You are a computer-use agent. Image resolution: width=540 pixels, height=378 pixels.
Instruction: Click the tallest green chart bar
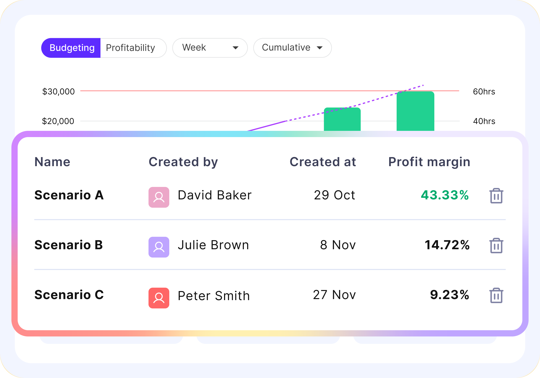[415, 112]
